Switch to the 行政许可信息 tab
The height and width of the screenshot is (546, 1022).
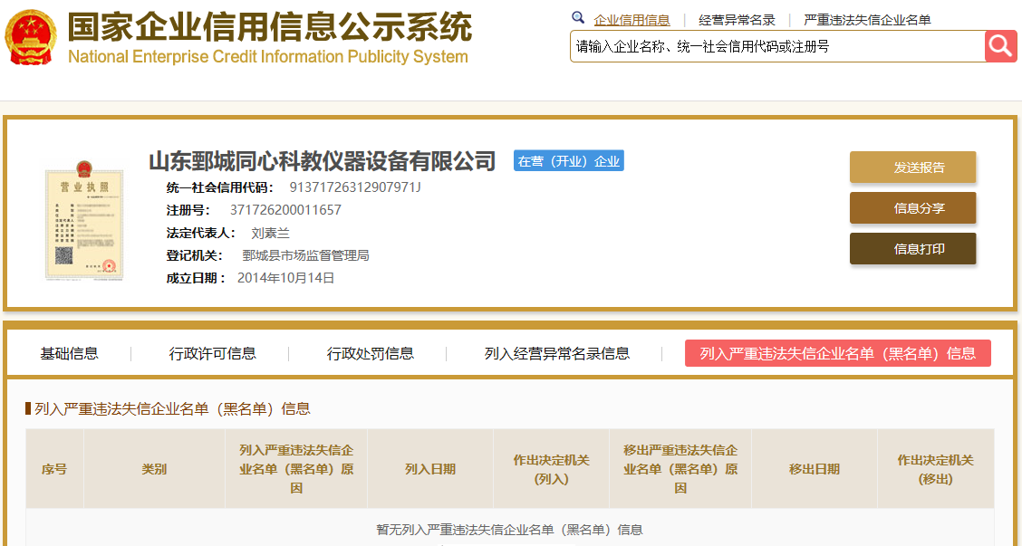pos(213,354)
